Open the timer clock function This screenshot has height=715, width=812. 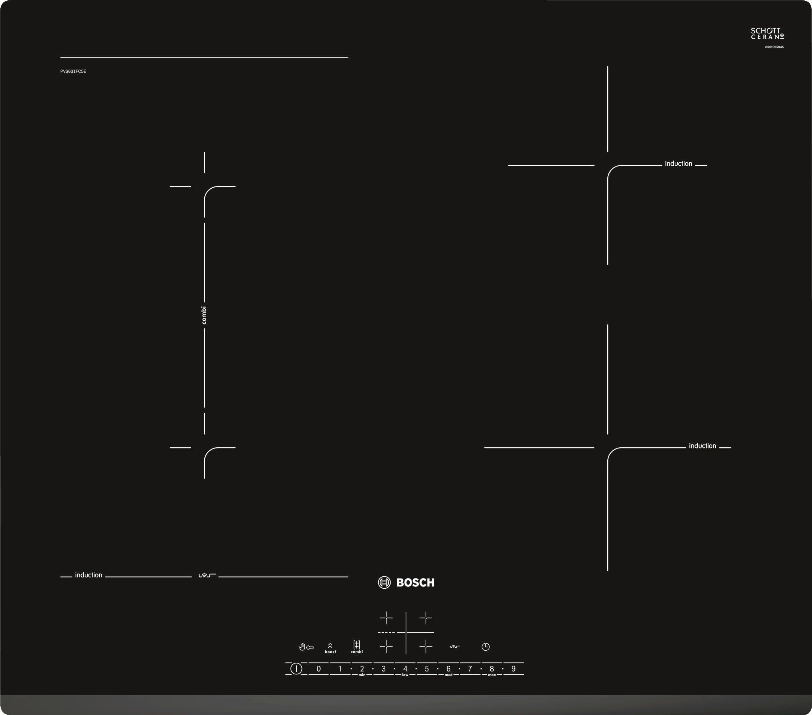point(485,647)
